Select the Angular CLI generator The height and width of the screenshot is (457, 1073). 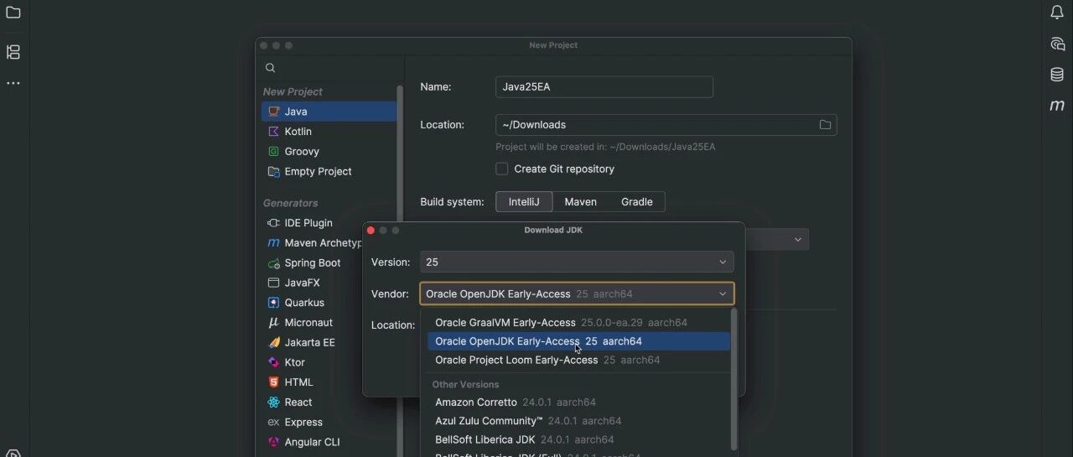click(329, 443)
